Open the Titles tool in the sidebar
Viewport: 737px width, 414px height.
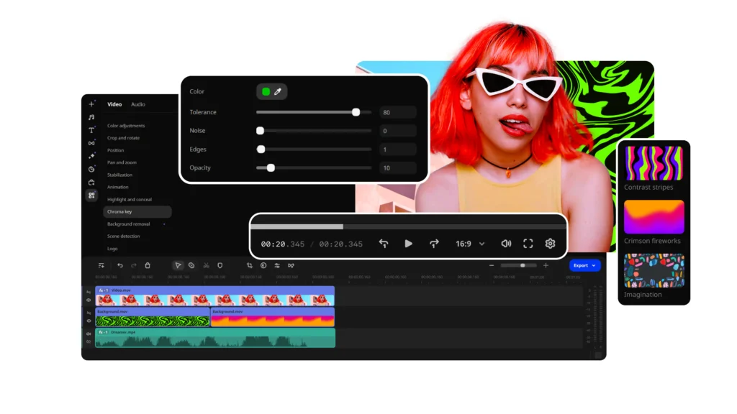click(91, 130)
